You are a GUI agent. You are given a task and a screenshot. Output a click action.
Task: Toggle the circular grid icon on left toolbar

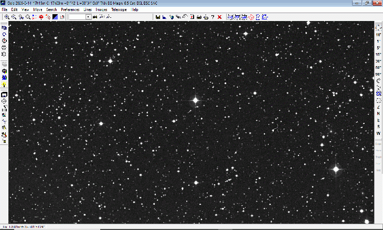coord(4,101)
